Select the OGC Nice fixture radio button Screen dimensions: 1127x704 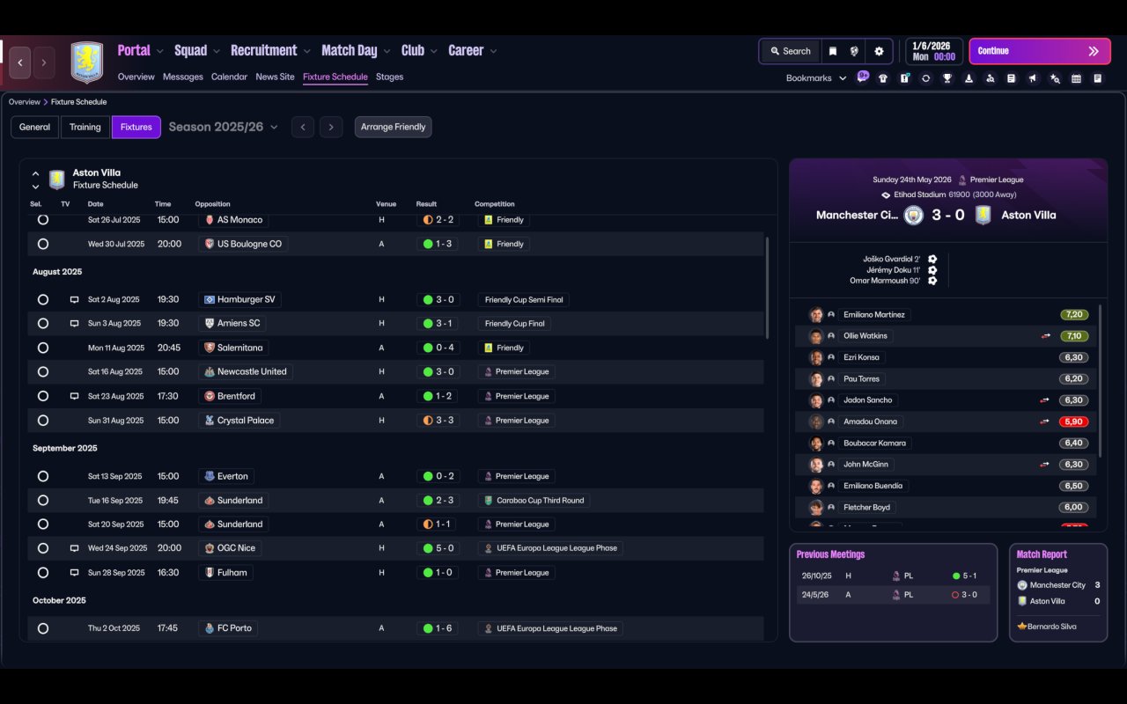(x=42, y=548)
